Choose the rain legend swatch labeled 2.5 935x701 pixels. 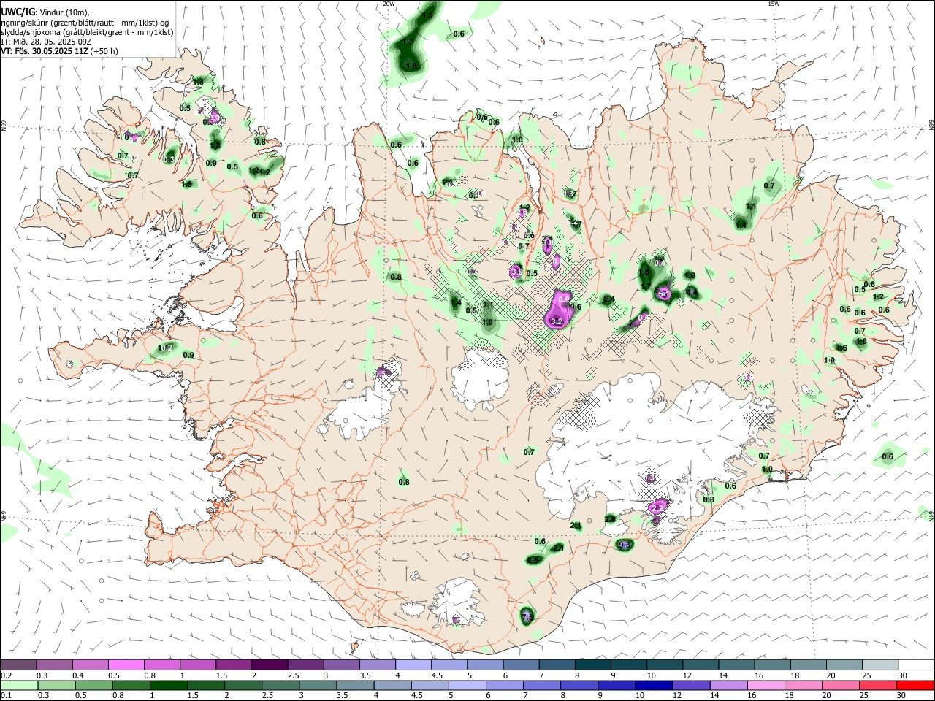pyautogui.click(x=281, y=685)
